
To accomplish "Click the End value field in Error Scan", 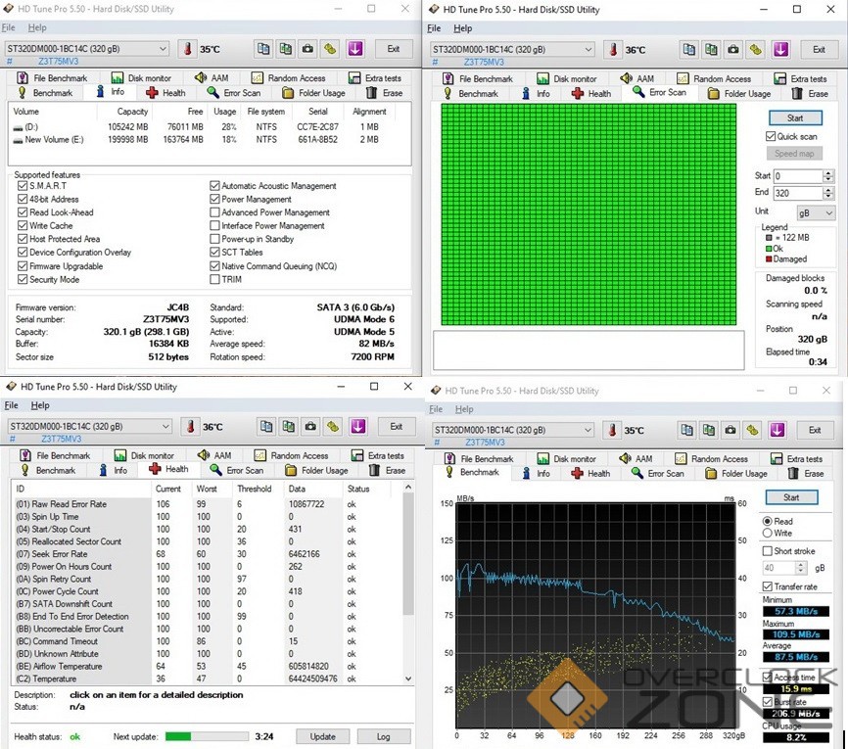I will coord(797,194).
